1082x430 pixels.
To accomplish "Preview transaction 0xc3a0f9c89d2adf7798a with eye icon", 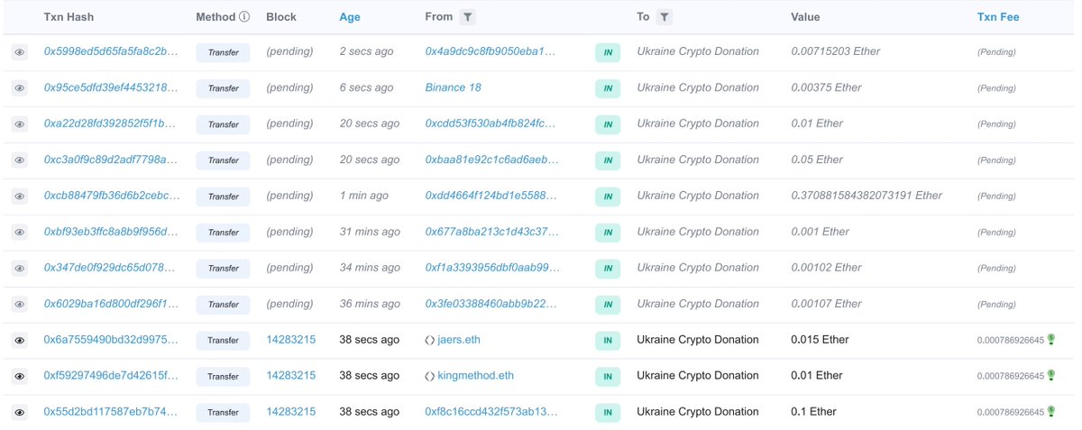I will coord(19,160).
